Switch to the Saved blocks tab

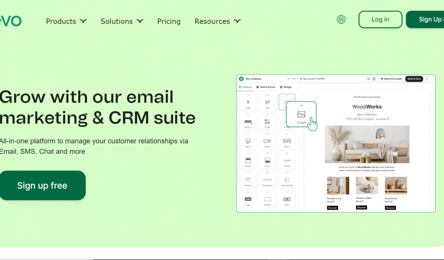(x=266, y=87)
